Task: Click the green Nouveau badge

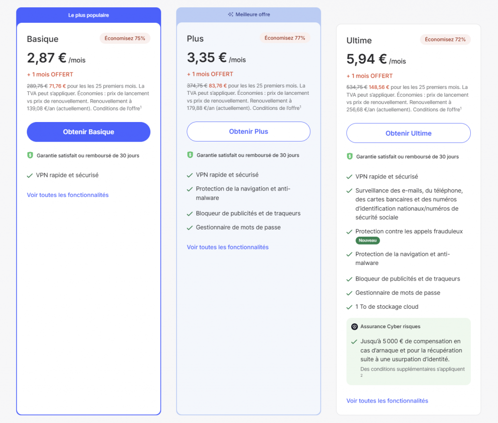Action: [368, 241]
